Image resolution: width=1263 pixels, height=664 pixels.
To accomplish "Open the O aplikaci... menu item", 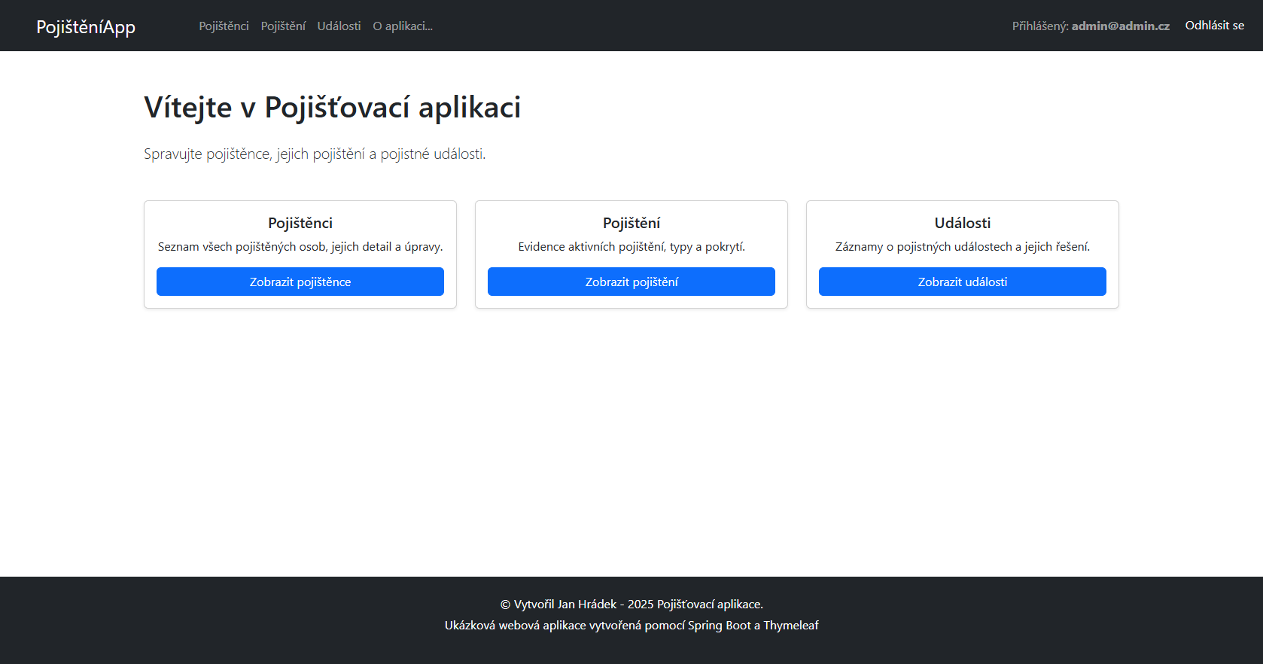I will pyautogui.click(x=403, y=26).
